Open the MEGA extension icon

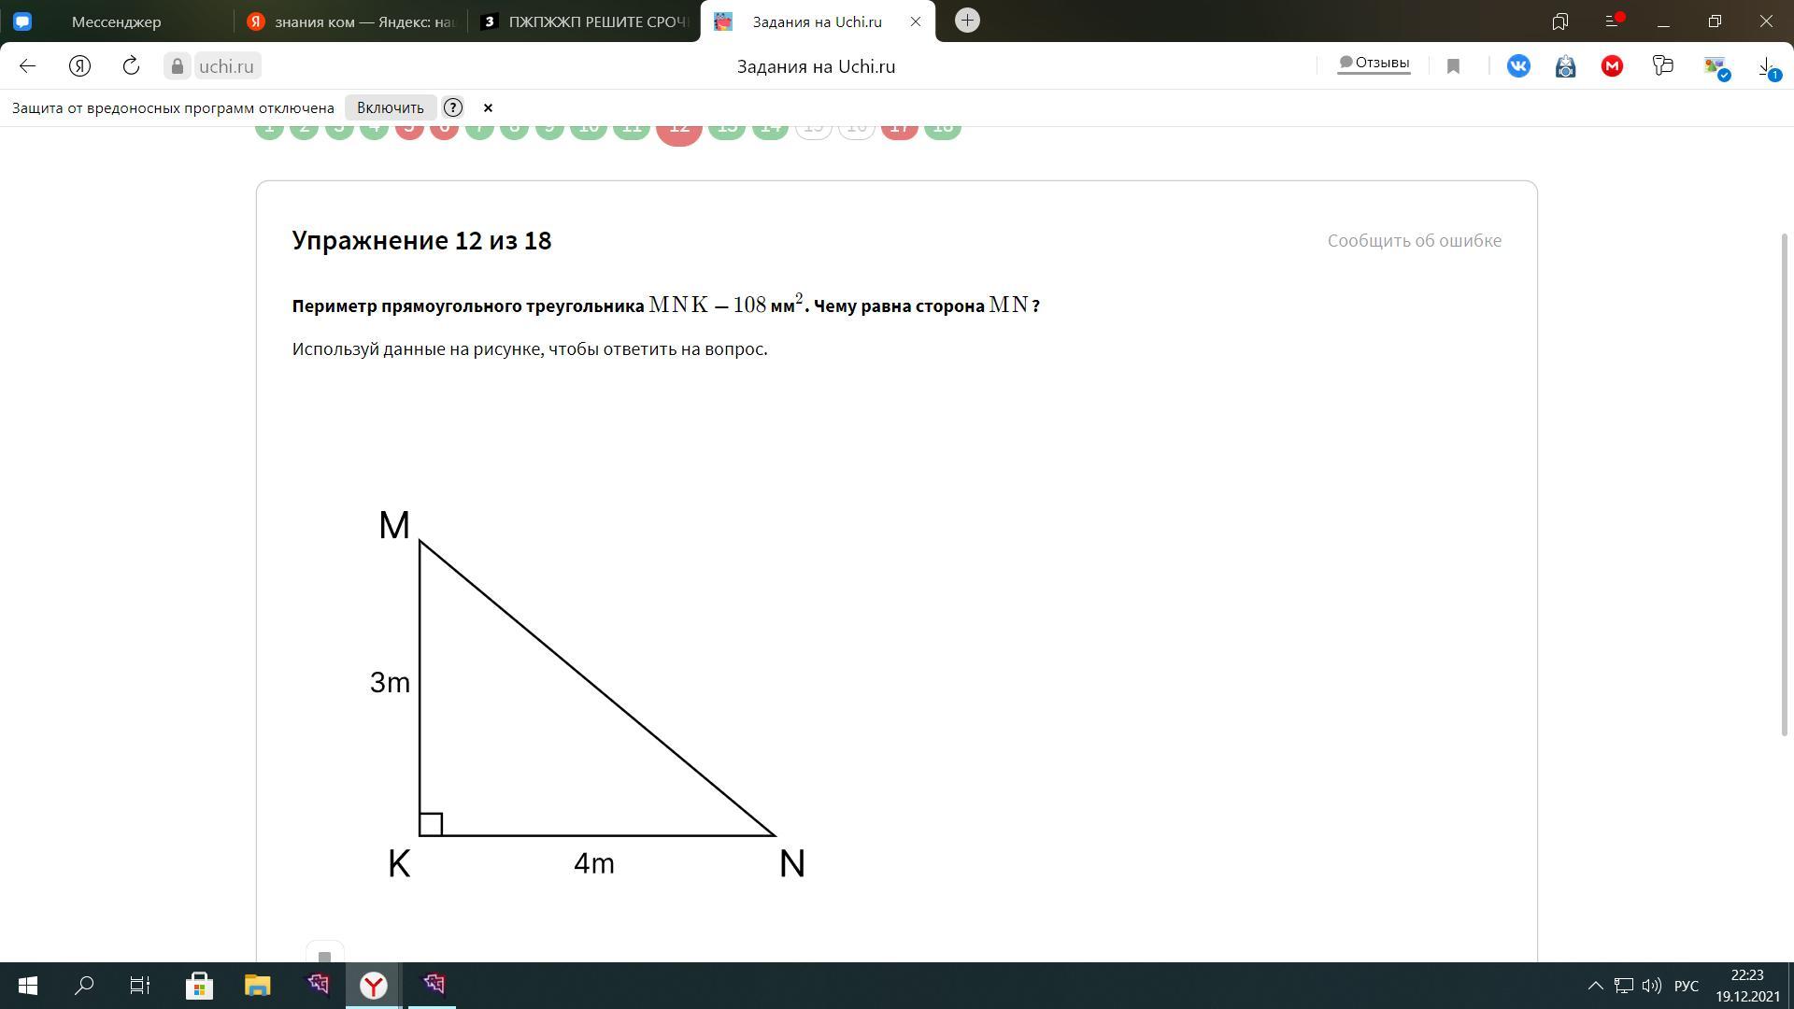(x=1612, y=66)
